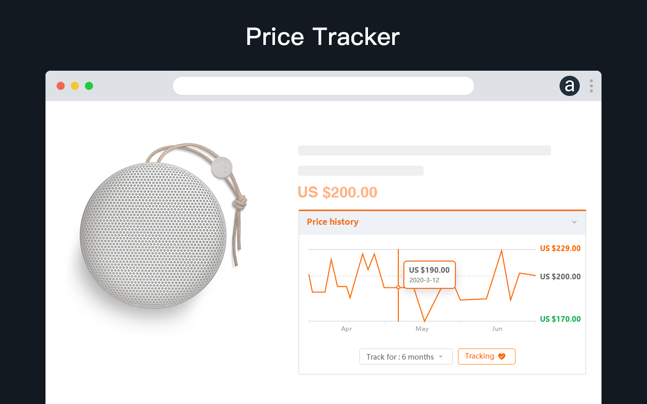Click the large orange US $200.00 product price
This screenshot has width=647, height=404.
coord(337,192)
